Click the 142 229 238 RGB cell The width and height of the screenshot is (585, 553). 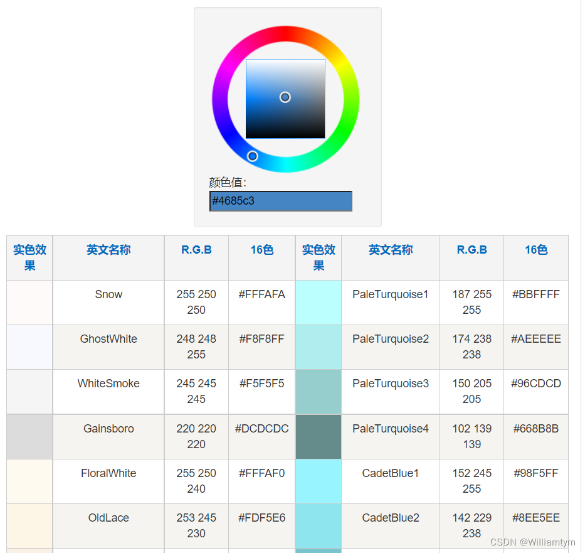472,526
